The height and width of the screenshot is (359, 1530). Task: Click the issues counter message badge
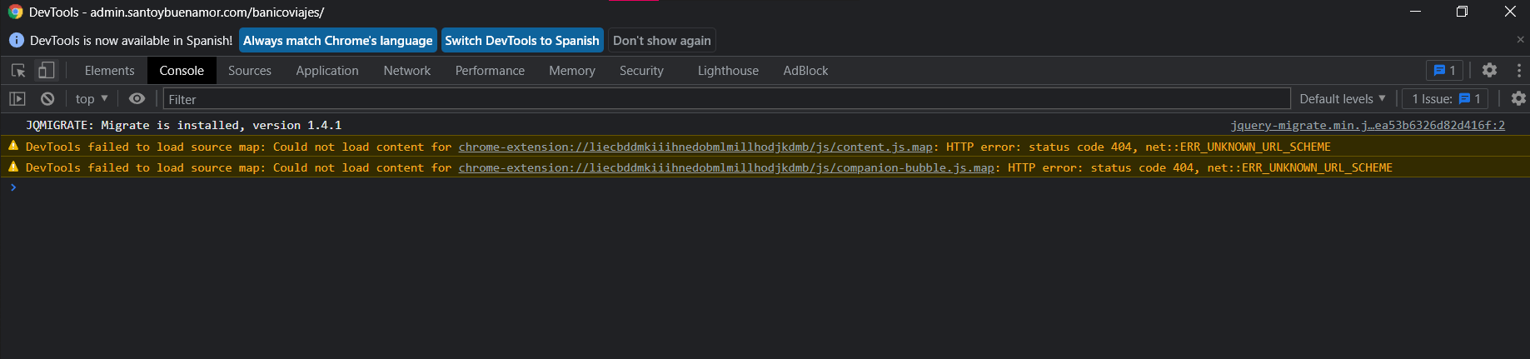click(x=1444, y=71)
